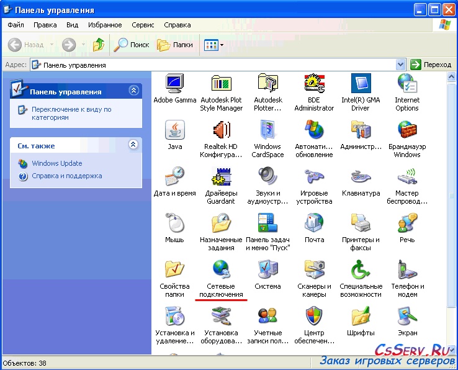Open the Сервис menu

click(x=143, y=25)
